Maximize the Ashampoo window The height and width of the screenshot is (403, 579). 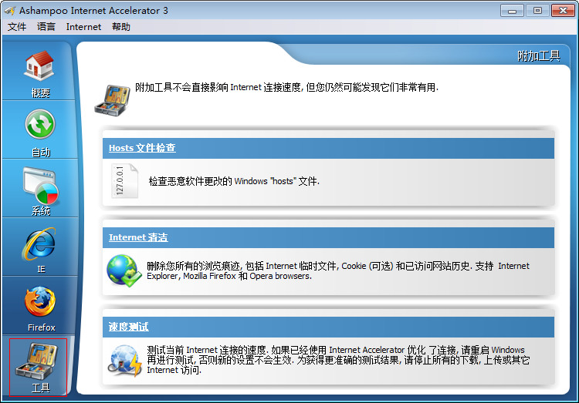click(537, 11)
